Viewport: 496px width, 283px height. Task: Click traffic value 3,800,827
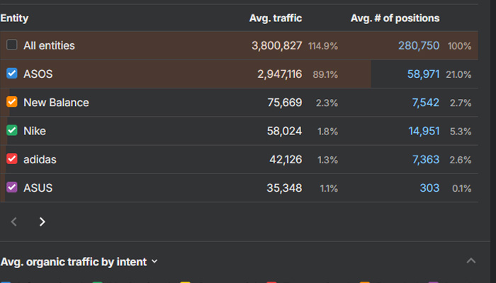[277, 46]
